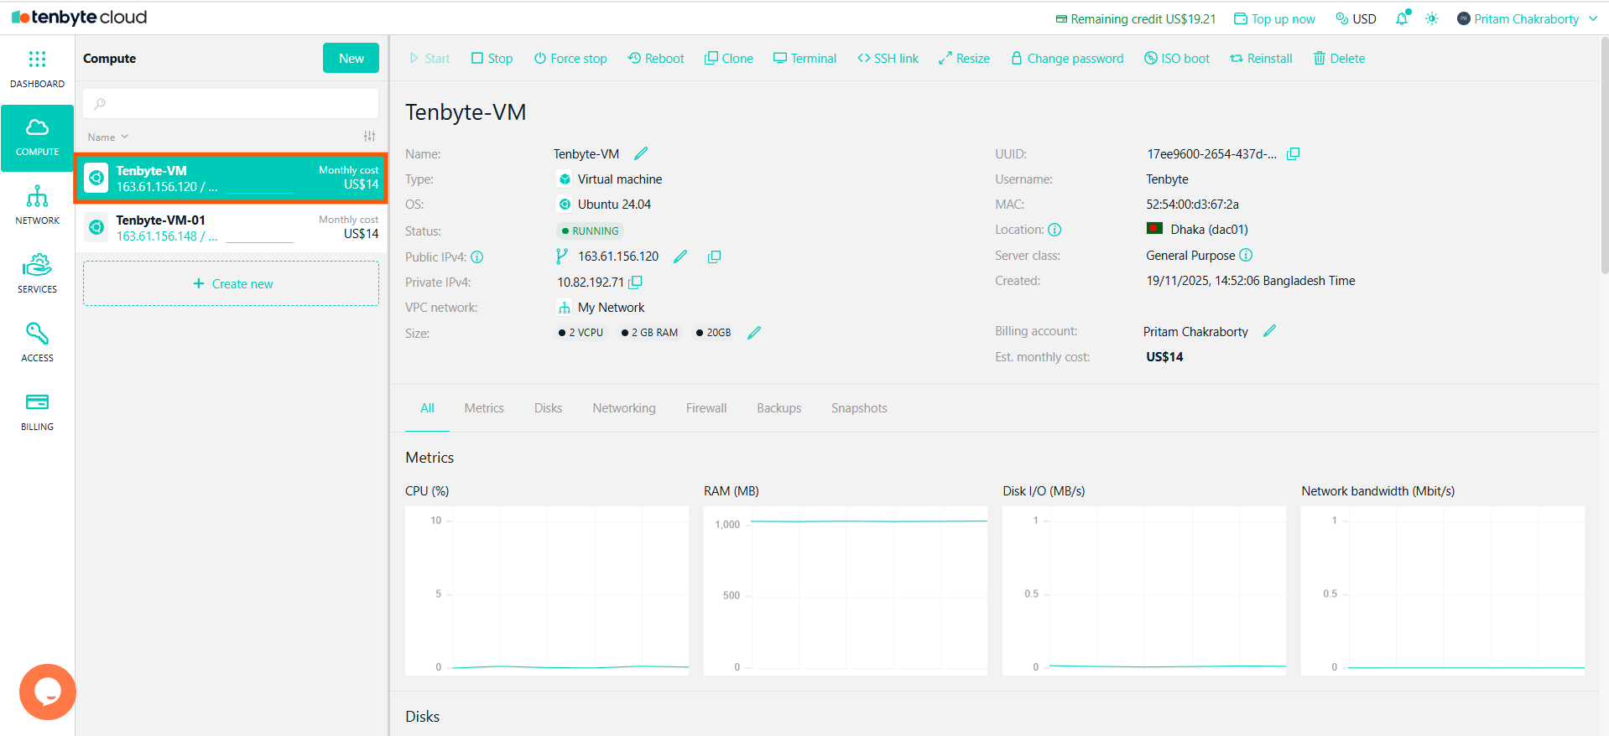The height and width of the screenshot is (736, 1609).
Task: Click Create new in the list
Action: pos(231,283)
